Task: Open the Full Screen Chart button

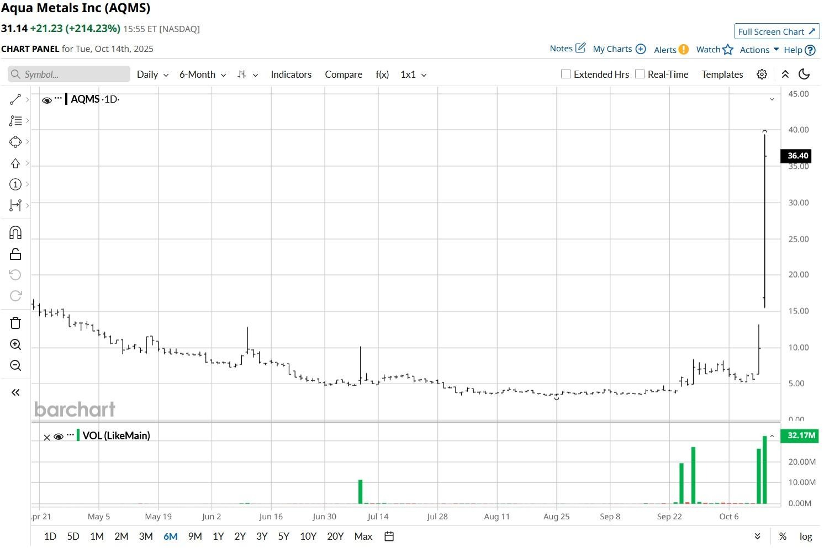Action: tap(777, 31)
